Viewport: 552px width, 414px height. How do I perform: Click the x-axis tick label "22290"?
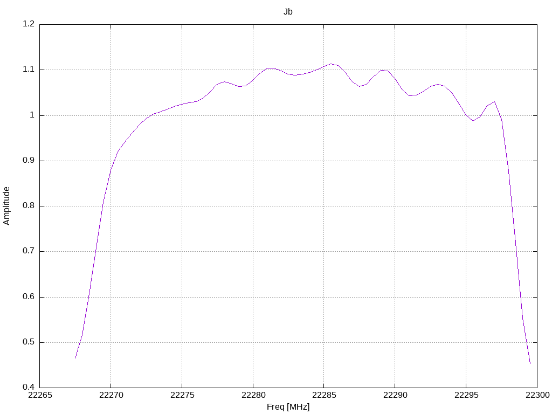coord(395,395)
